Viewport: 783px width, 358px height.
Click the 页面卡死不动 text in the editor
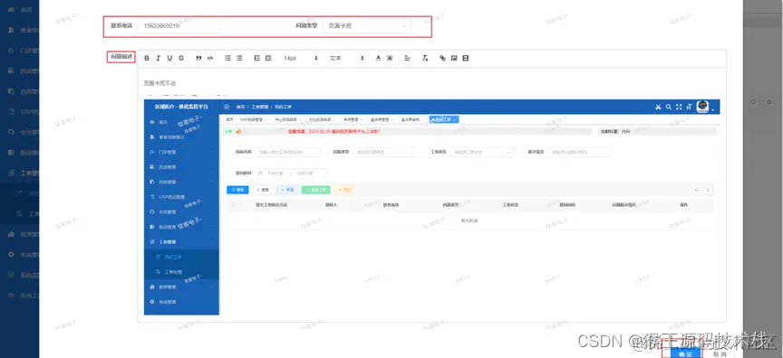159,83
